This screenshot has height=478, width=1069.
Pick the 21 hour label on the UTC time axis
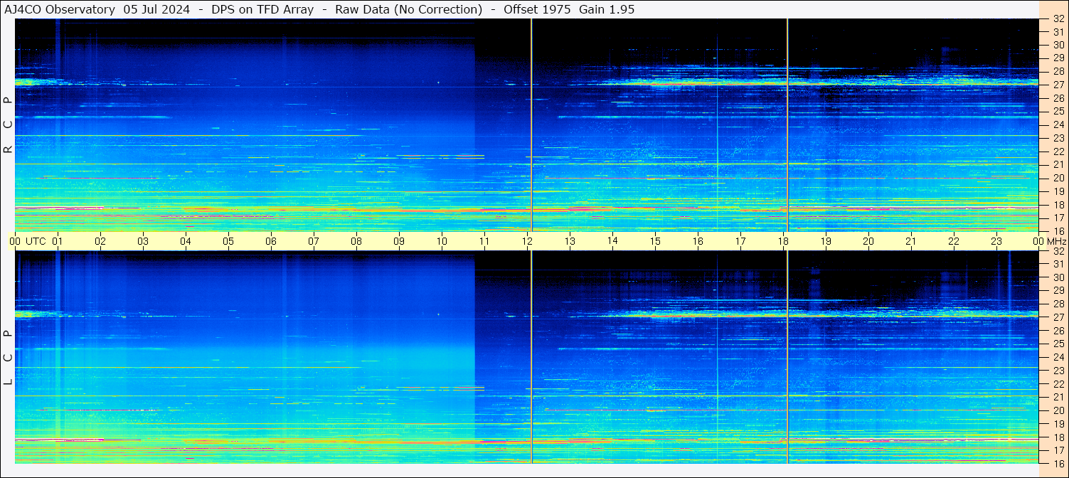point(911,241)
